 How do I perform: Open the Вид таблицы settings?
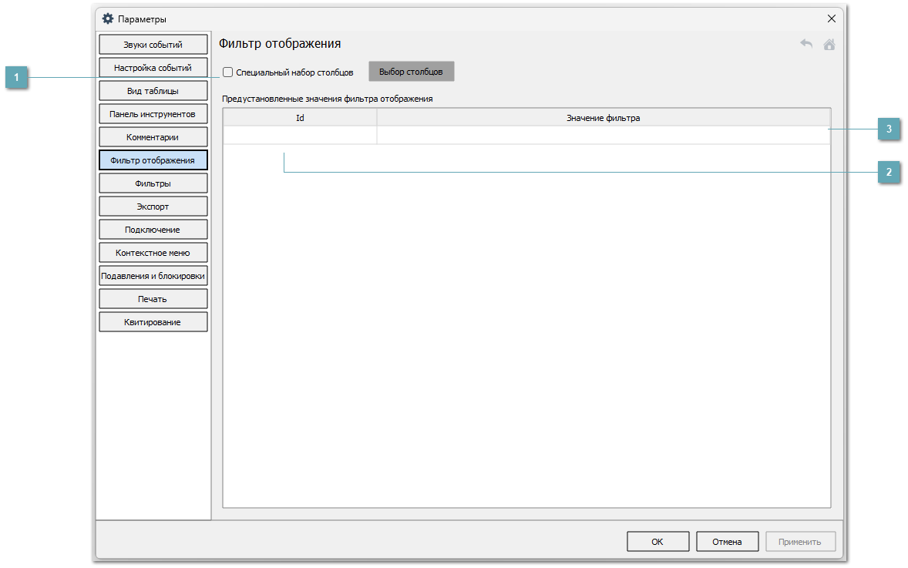pos(153,91)
